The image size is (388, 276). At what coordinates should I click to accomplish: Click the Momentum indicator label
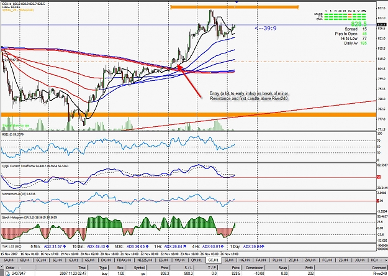point(19,194)
